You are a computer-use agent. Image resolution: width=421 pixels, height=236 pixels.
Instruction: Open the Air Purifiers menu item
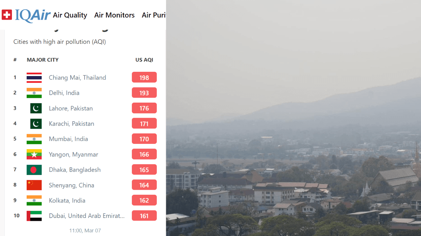coord(154,15)
